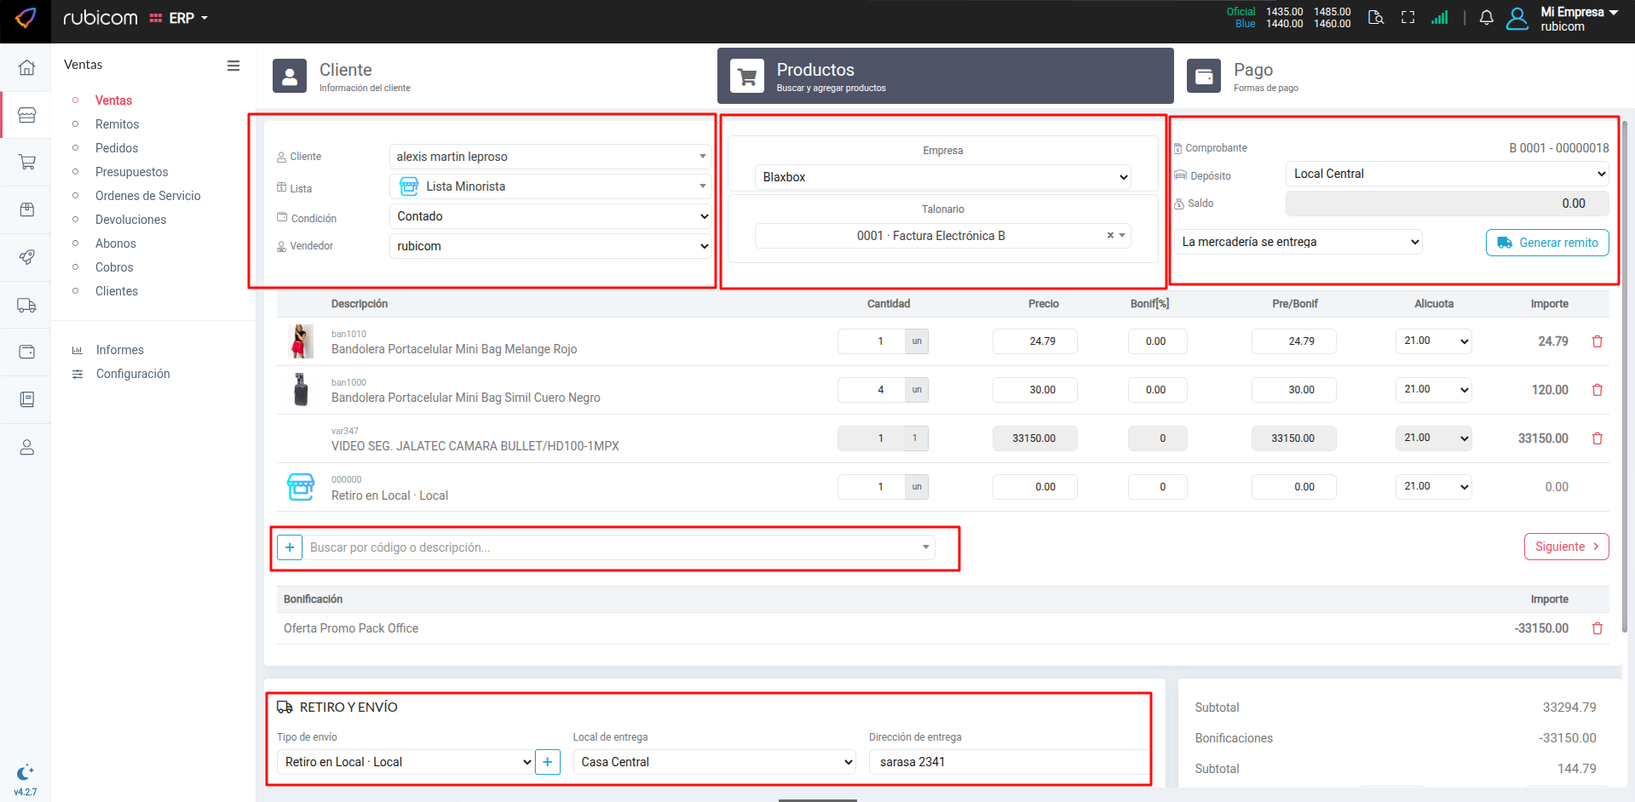The width and height of the screenshot is (1635, 802).
Task: Click the notification bell icon
Action: pos(1486,18)
